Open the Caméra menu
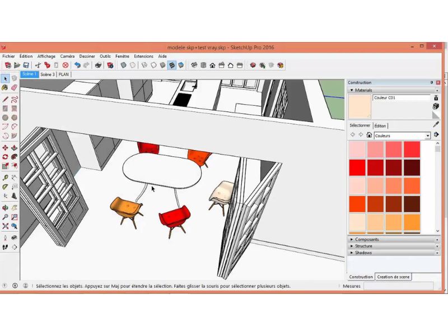 (x=67, y=56)
